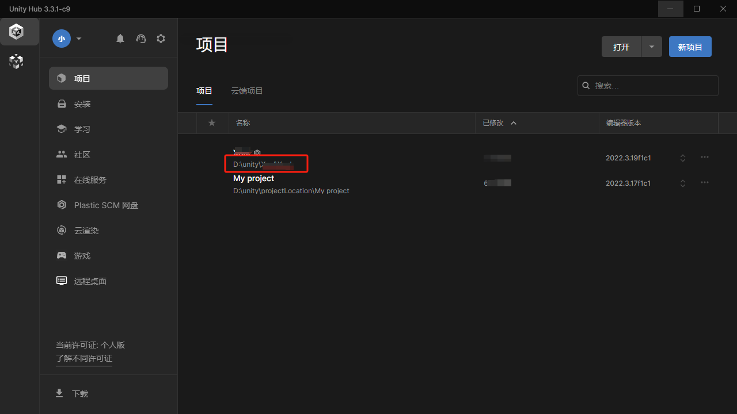This screenshot has height=414, width=737.
Task: Click the support headset icon
Action: 141,39
